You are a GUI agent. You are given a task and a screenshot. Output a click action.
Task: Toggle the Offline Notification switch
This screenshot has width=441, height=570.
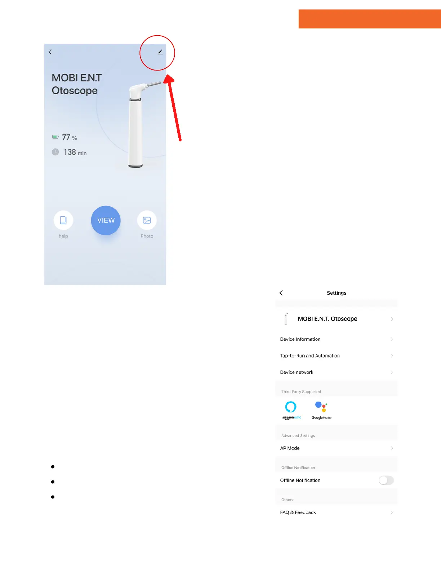(x=386, y=480)
